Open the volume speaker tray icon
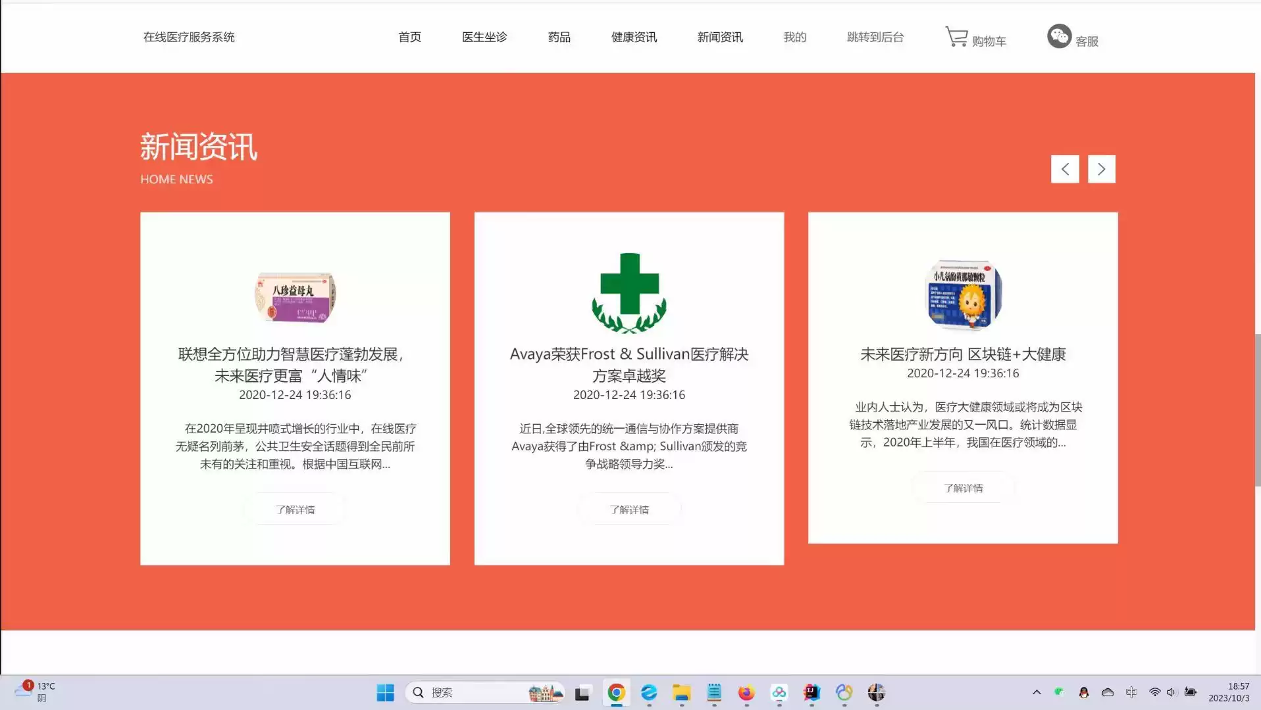This screenshot has width=1261, height=710. [1171, 692]
